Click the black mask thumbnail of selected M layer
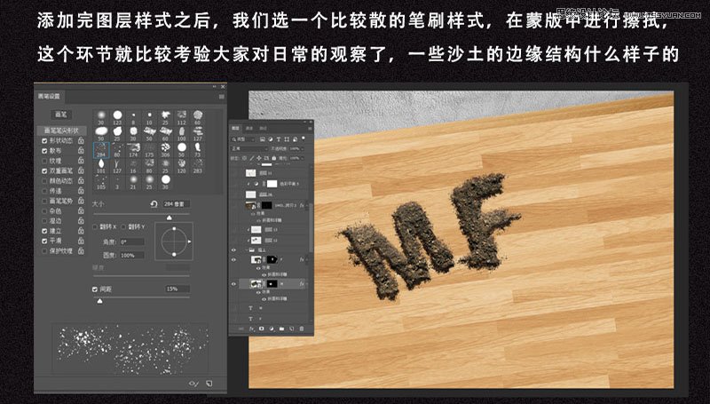 coord(272,284)
